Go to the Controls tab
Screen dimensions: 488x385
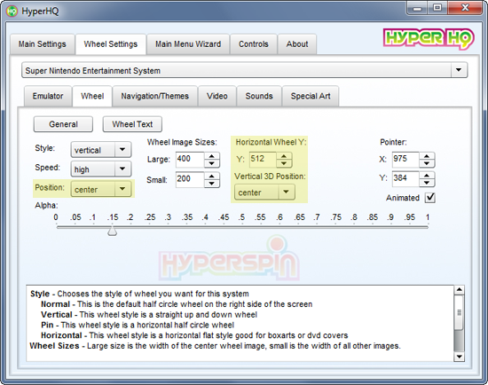pyautogui.click(x=254, y=44)
